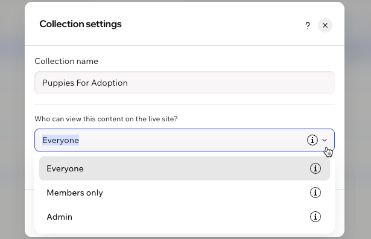Choose Members only from the dropdown list

coord(185,193)
